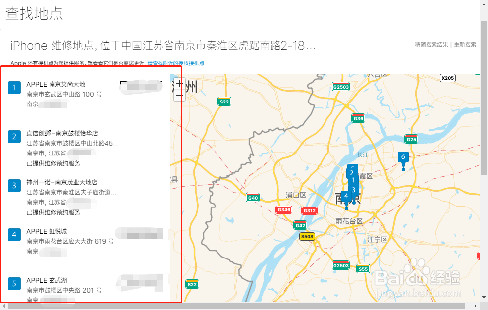488x310 pixels.
Task: Click the G312 road marker on map
Action: click(309, 210)
